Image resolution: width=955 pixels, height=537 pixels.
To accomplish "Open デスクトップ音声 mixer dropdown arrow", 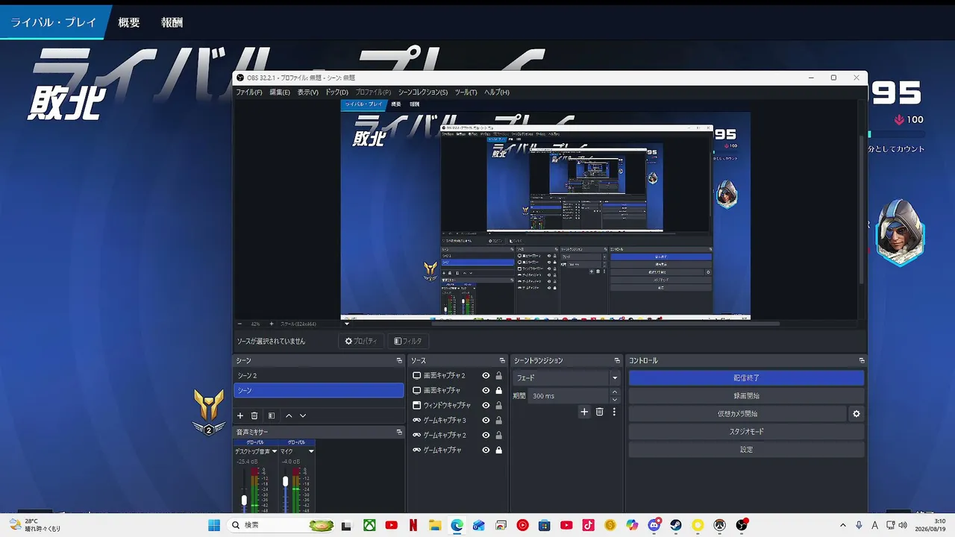I will pos(275,451).
